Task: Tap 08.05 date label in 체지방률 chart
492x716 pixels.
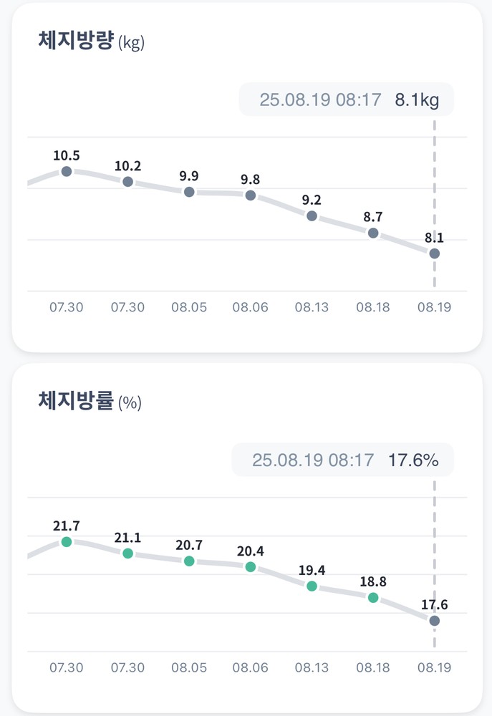Action: click(189, 668)
